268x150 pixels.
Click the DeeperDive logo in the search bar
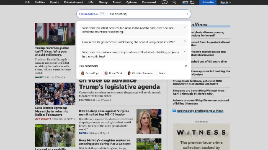(x=88, y=14)
